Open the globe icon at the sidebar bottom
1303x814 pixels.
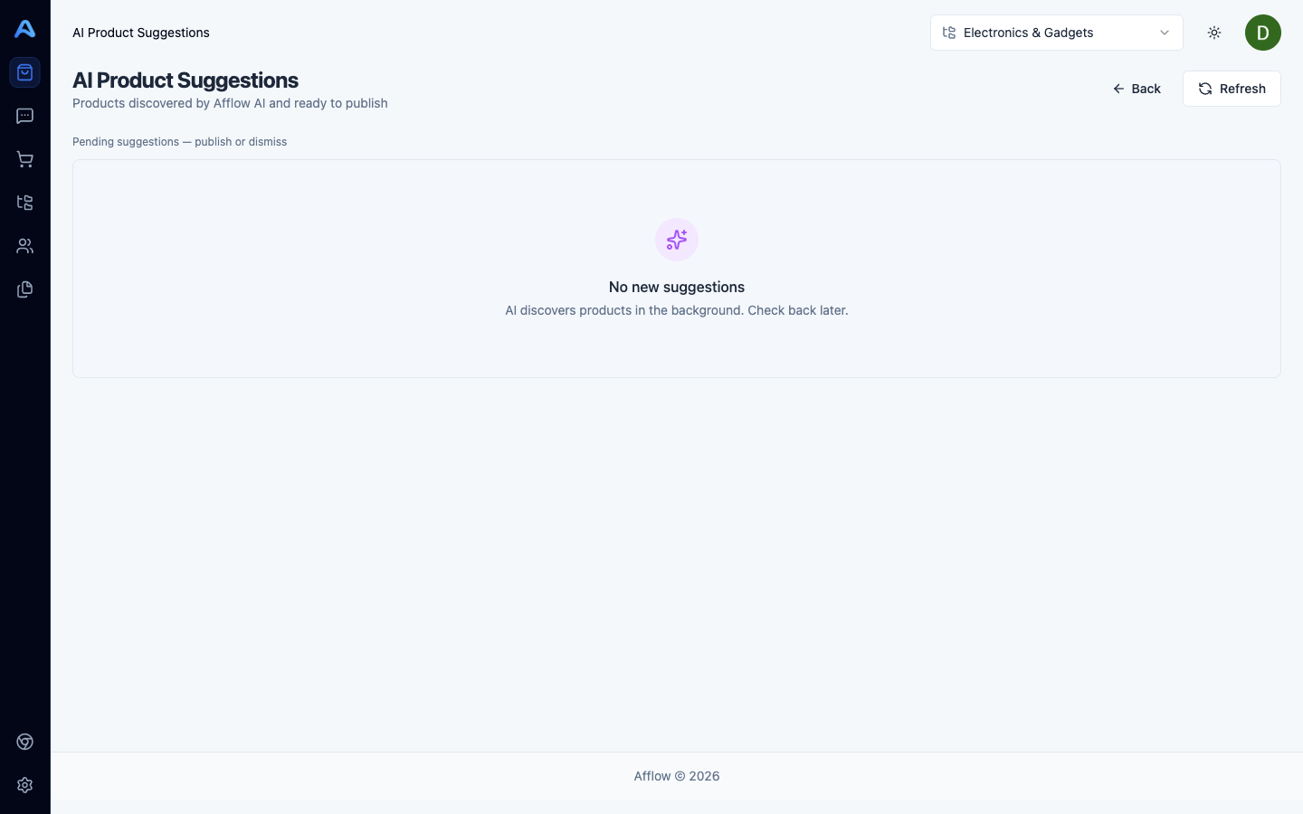tap(24, 742)
